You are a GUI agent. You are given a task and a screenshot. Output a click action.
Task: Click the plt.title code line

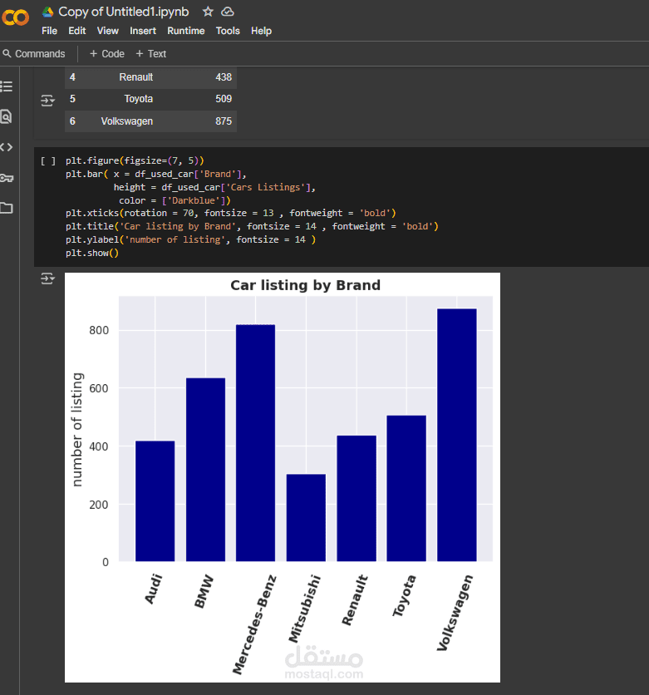point(252,226)
